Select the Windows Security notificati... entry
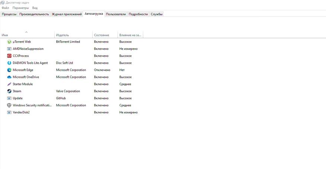The width and height of the screenshot is (326, 169). pyautogui.click(x=32, y=105)
